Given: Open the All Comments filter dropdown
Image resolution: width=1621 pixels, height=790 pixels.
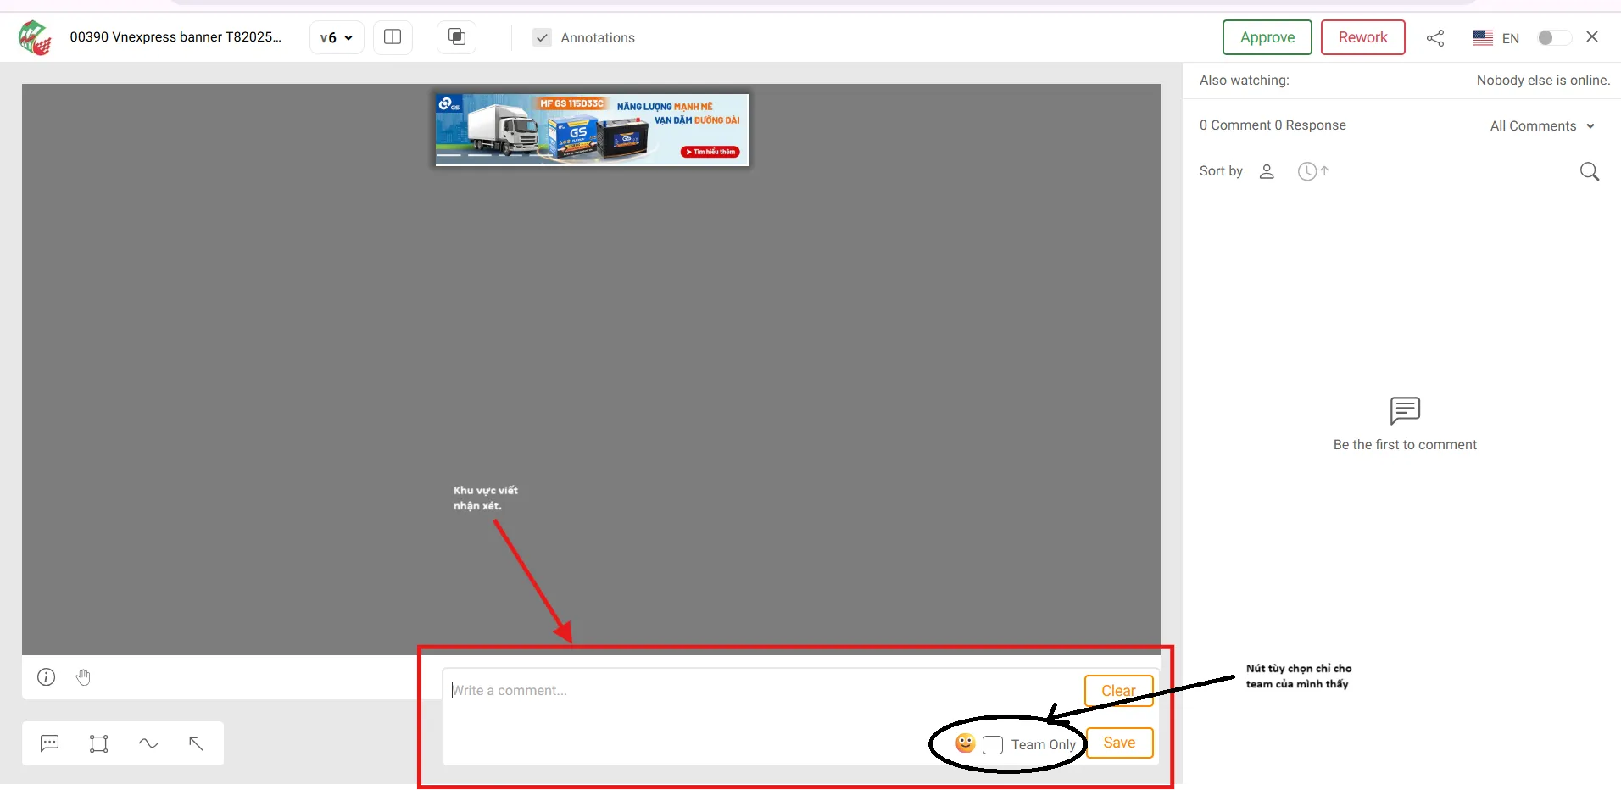Looking at the screenshot, I should 1542,125.
